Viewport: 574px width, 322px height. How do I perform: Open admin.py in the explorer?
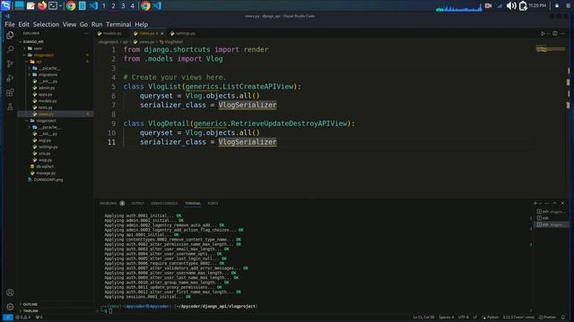click(47, 88)
